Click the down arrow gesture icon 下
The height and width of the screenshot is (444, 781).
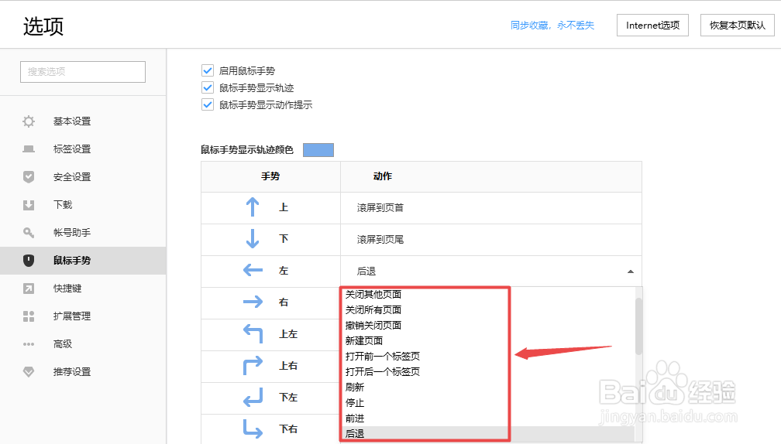[253, 239]
